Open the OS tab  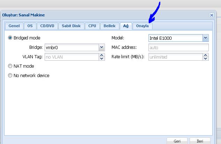pos(30,26)
